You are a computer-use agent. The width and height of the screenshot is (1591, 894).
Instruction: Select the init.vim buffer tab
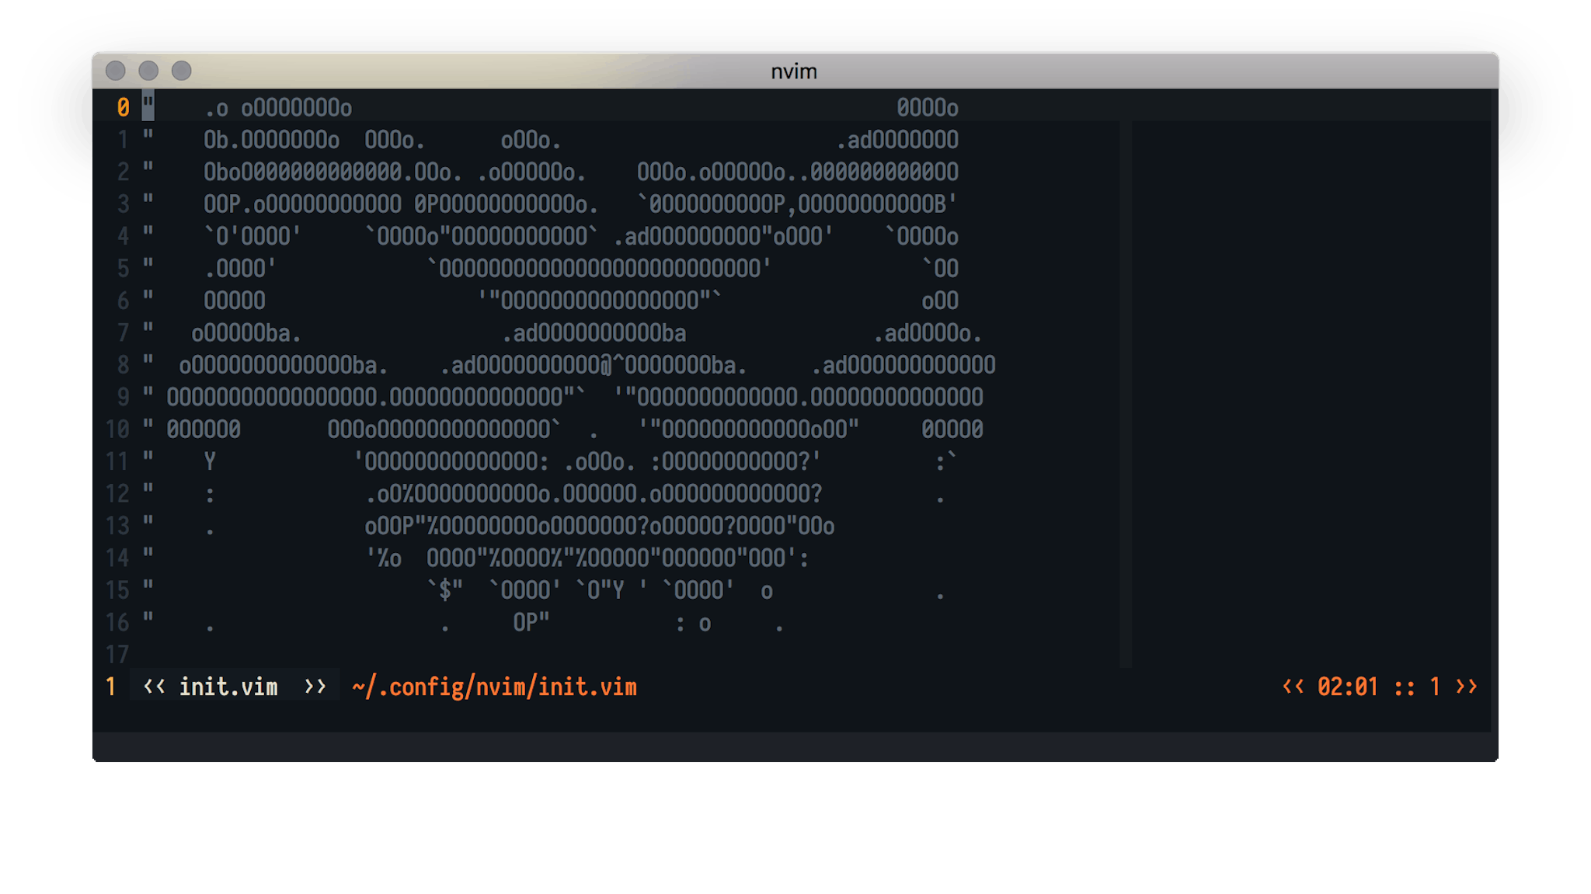point(228,687)
